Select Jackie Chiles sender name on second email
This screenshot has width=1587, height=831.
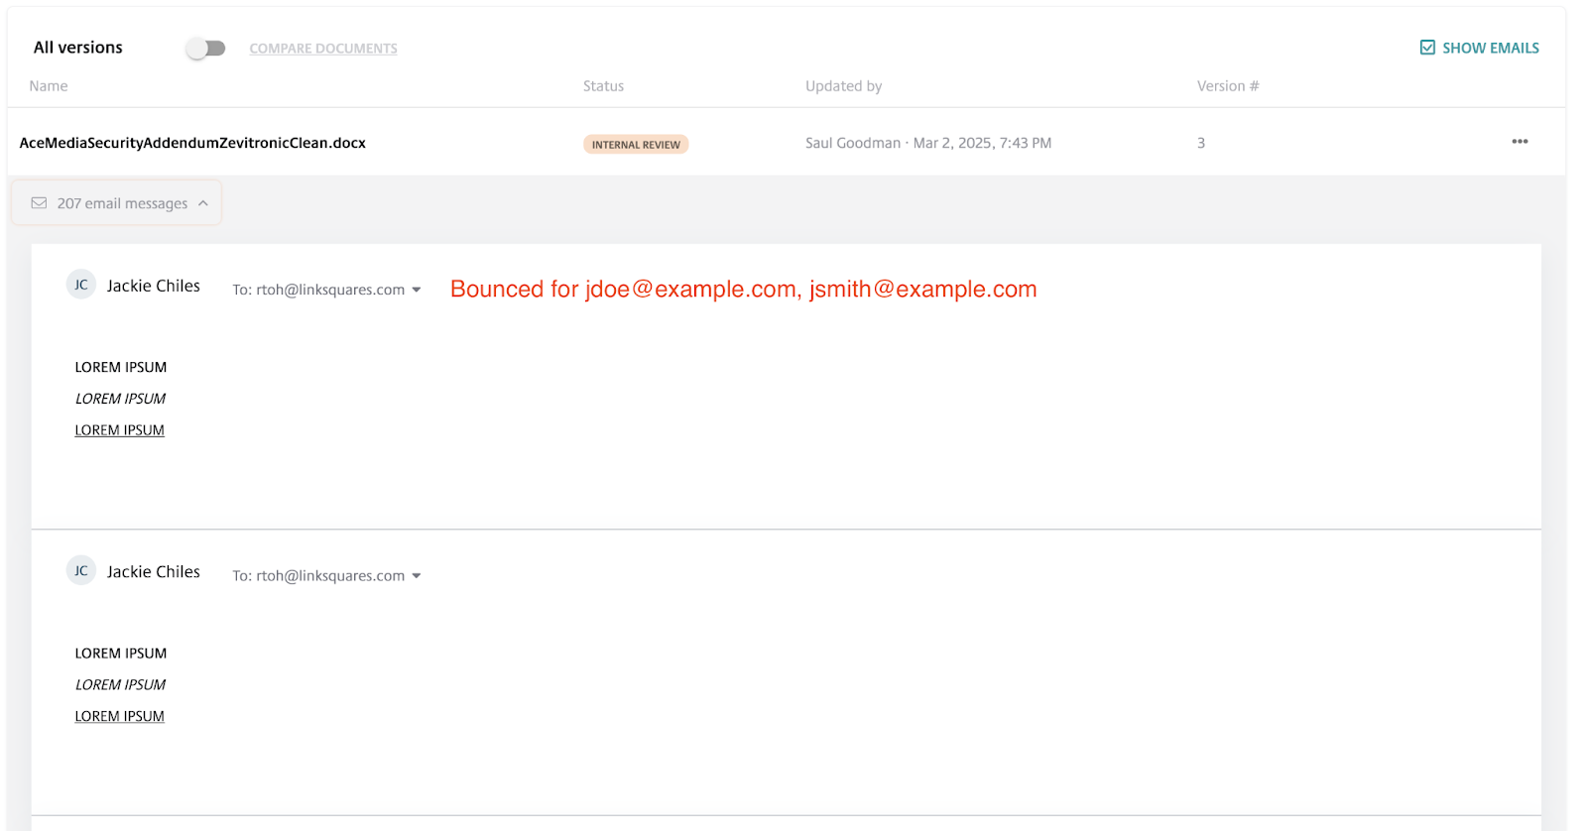coord(154,572)
